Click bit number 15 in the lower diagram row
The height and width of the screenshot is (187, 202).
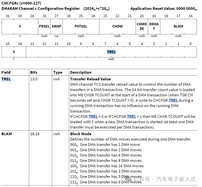[8, 44]
